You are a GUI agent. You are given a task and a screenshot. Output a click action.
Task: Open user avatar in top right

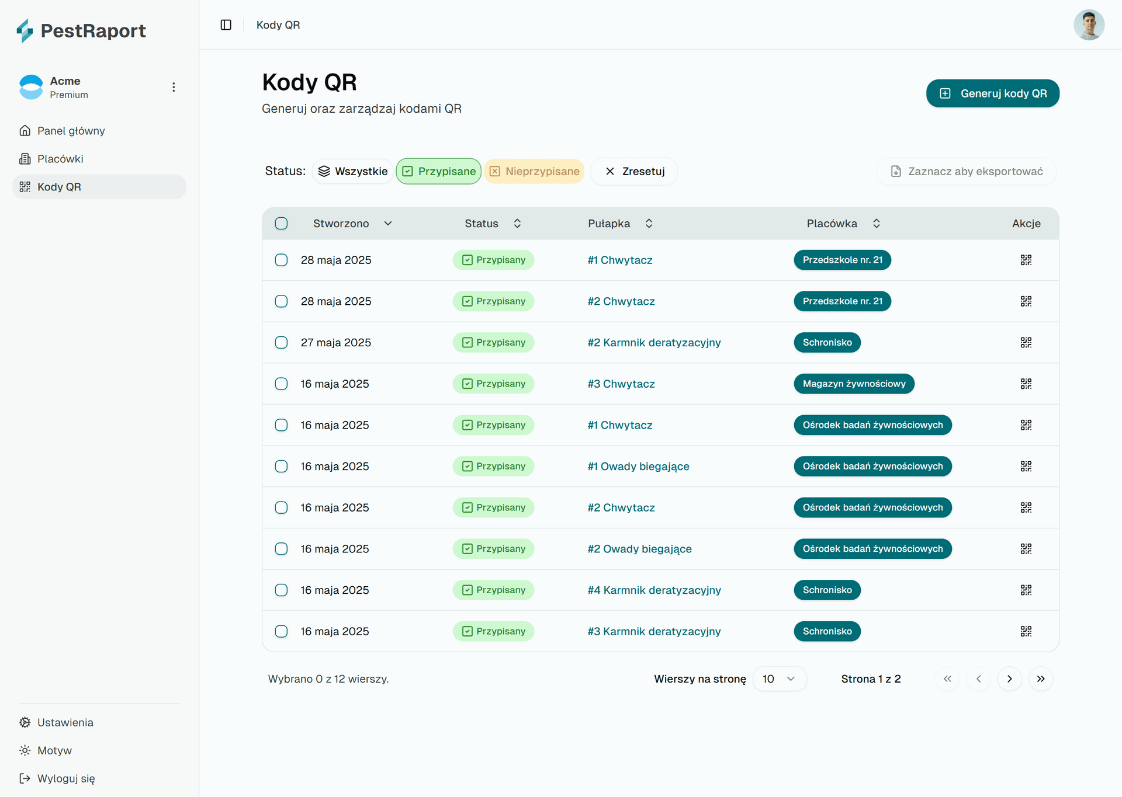[1088, 25]
